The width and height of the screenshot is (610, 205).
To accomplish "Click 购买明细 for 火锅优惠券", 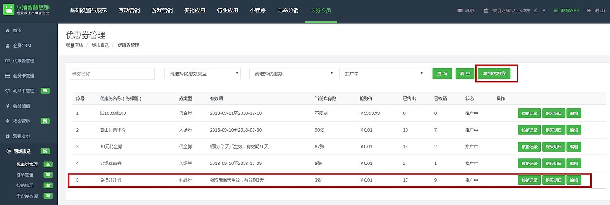I will (x=554, y=164).
